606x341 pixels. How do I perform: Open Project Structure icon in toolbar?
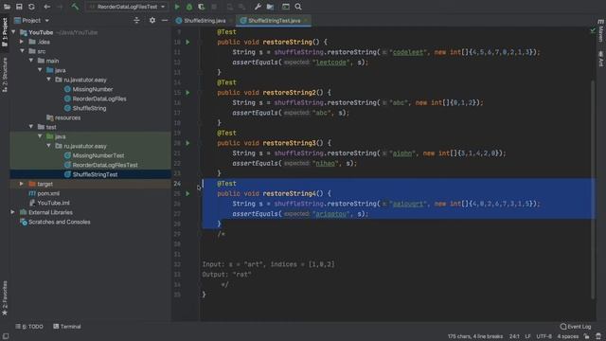pyautogui.click(x=270, y=7)
